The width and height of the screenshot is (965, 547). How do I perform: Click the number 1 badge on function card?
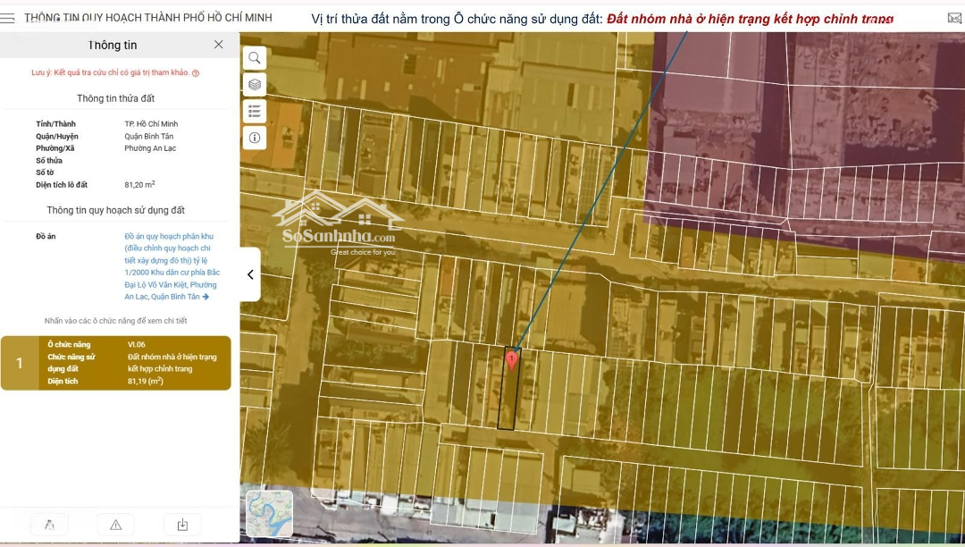[20, 363]
